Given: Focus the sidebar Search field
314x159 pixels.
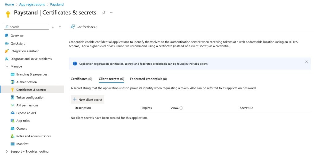Looking at the screenshot, I should (x=26, y=27).
